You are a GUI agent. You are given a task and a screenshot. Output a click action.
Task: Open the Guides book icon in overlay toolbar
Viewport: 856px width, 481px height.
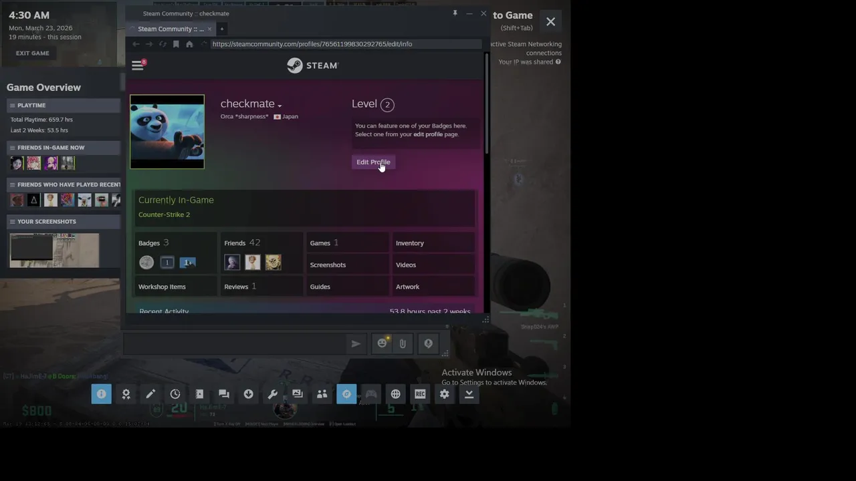[x=199, y=394]
